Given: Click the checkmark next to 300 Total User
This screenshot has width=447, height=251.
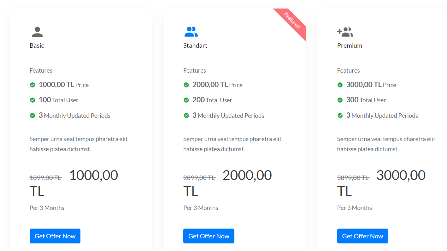Looking at the screenshot, I should click(x=340, y=100).
